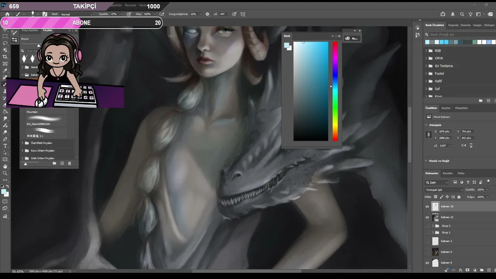Click the Renk Örneği Ara search field
Image resolution: width=496 pixels, height=279 pixels.
click(x=460, y=35)
